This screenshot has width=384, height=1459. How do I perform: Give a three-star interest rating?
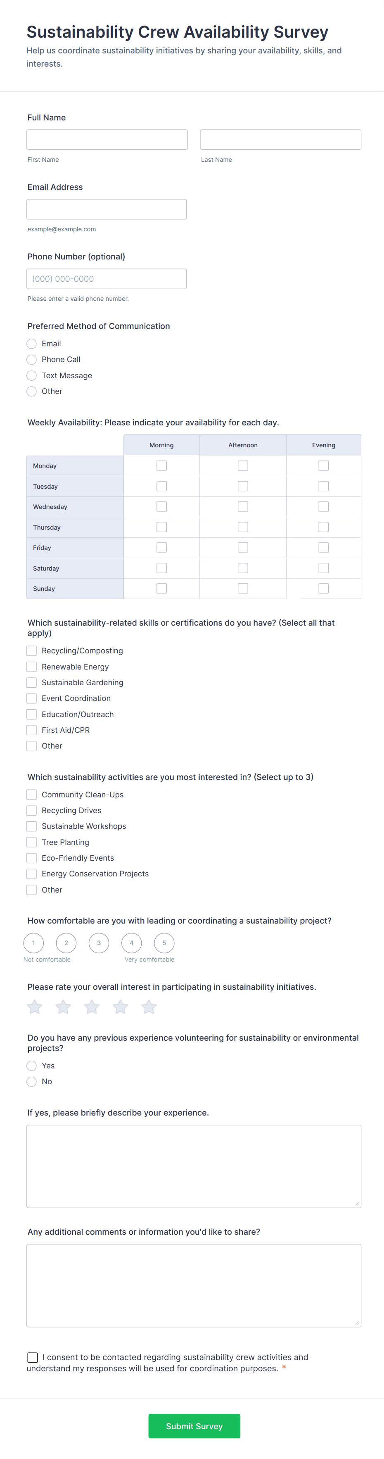tap(91, 1006)
